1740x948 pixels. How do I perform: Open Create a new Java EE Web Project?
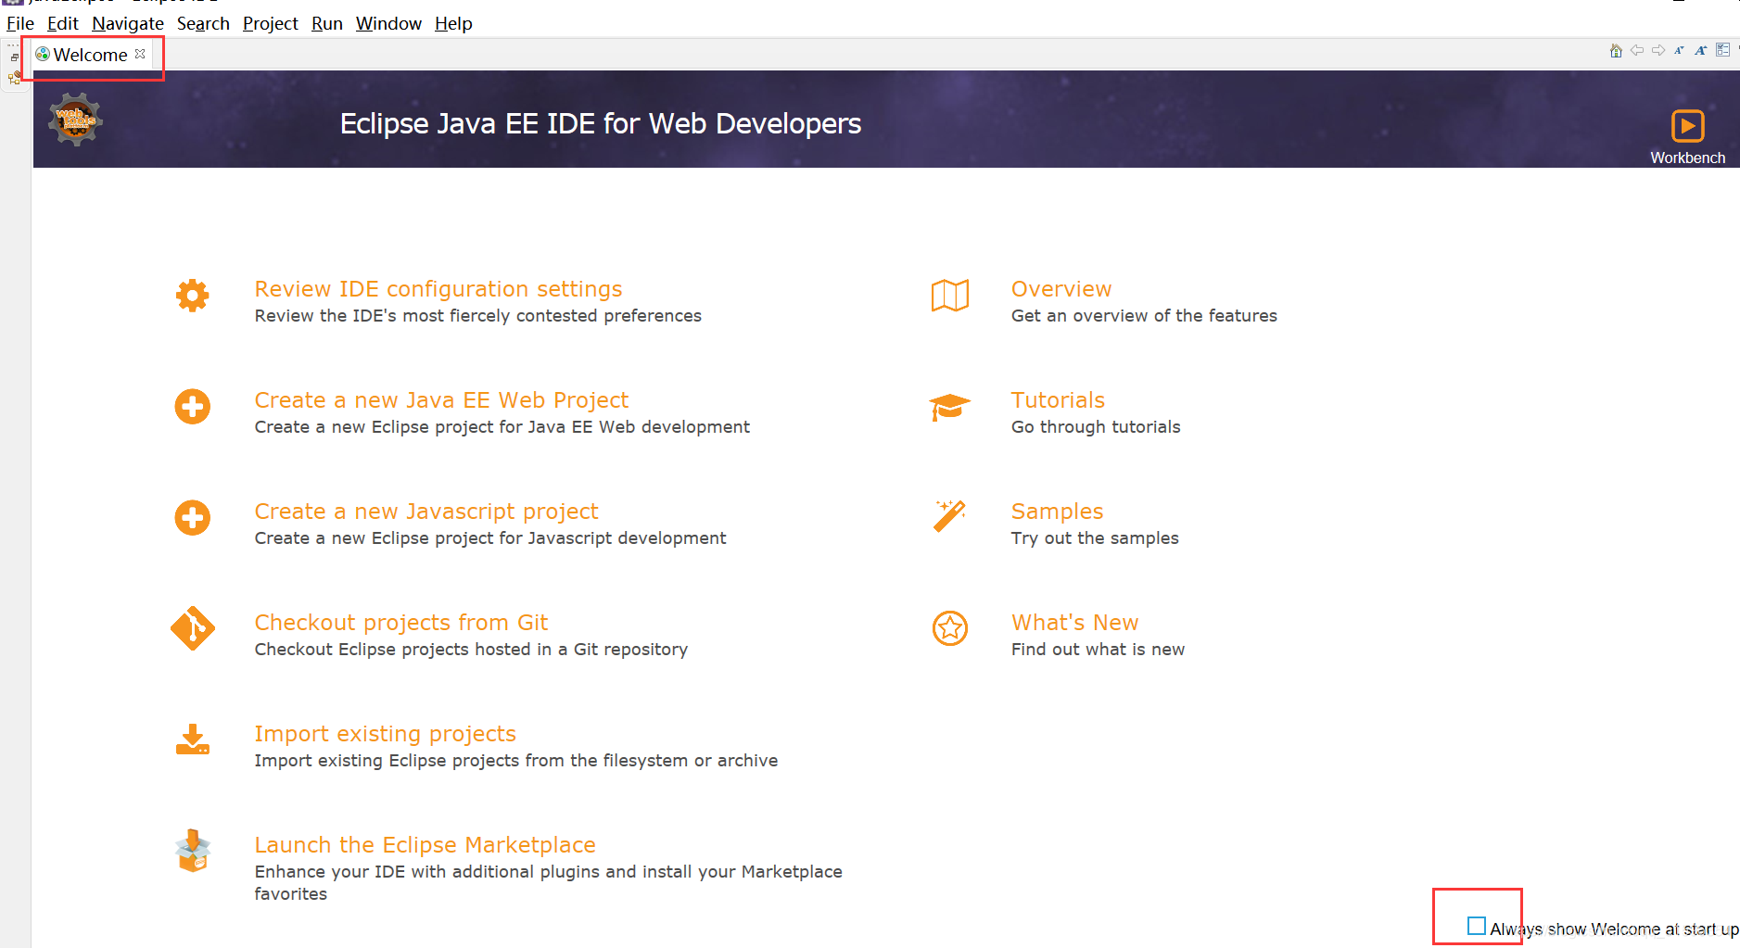tap(441, 400)
